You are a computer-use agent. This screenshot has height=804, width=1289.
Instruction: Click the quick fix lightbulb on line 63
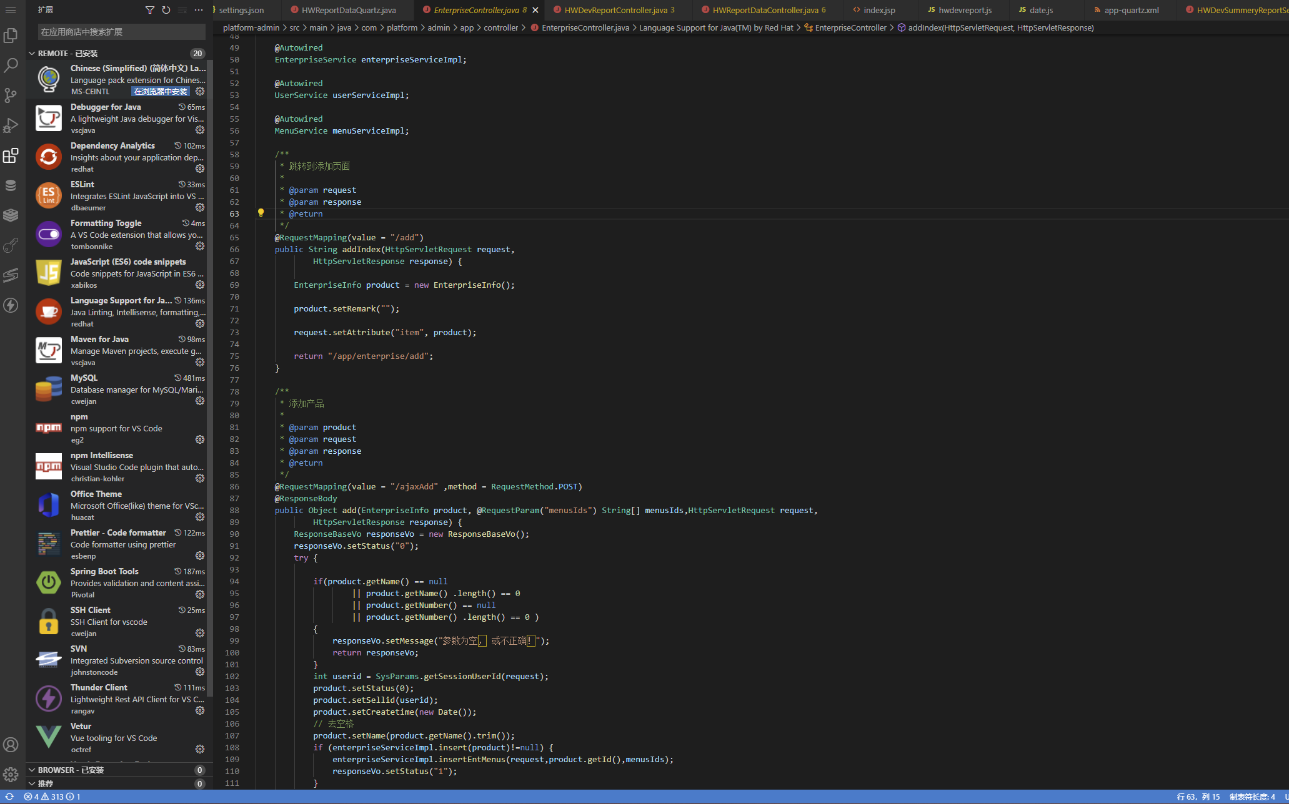261,213
